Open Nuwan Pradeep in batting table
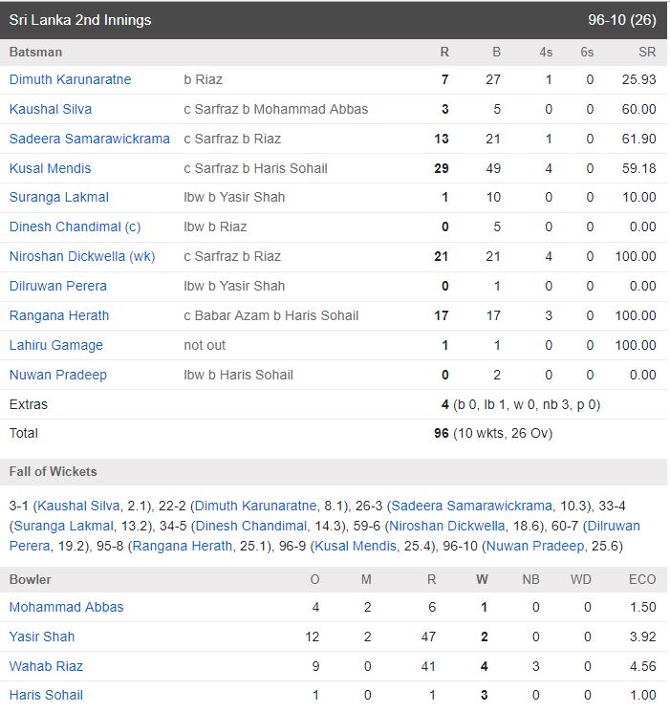Viewport: 670px width, 712px height. (58, 375)
